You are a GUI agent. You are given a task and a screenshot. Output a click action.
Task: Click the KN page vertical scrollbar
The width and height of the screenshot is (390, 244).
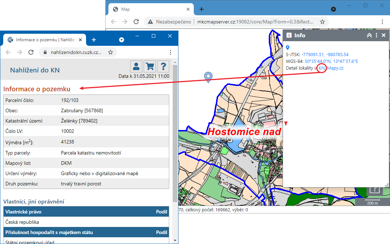(x=175, y=135)
